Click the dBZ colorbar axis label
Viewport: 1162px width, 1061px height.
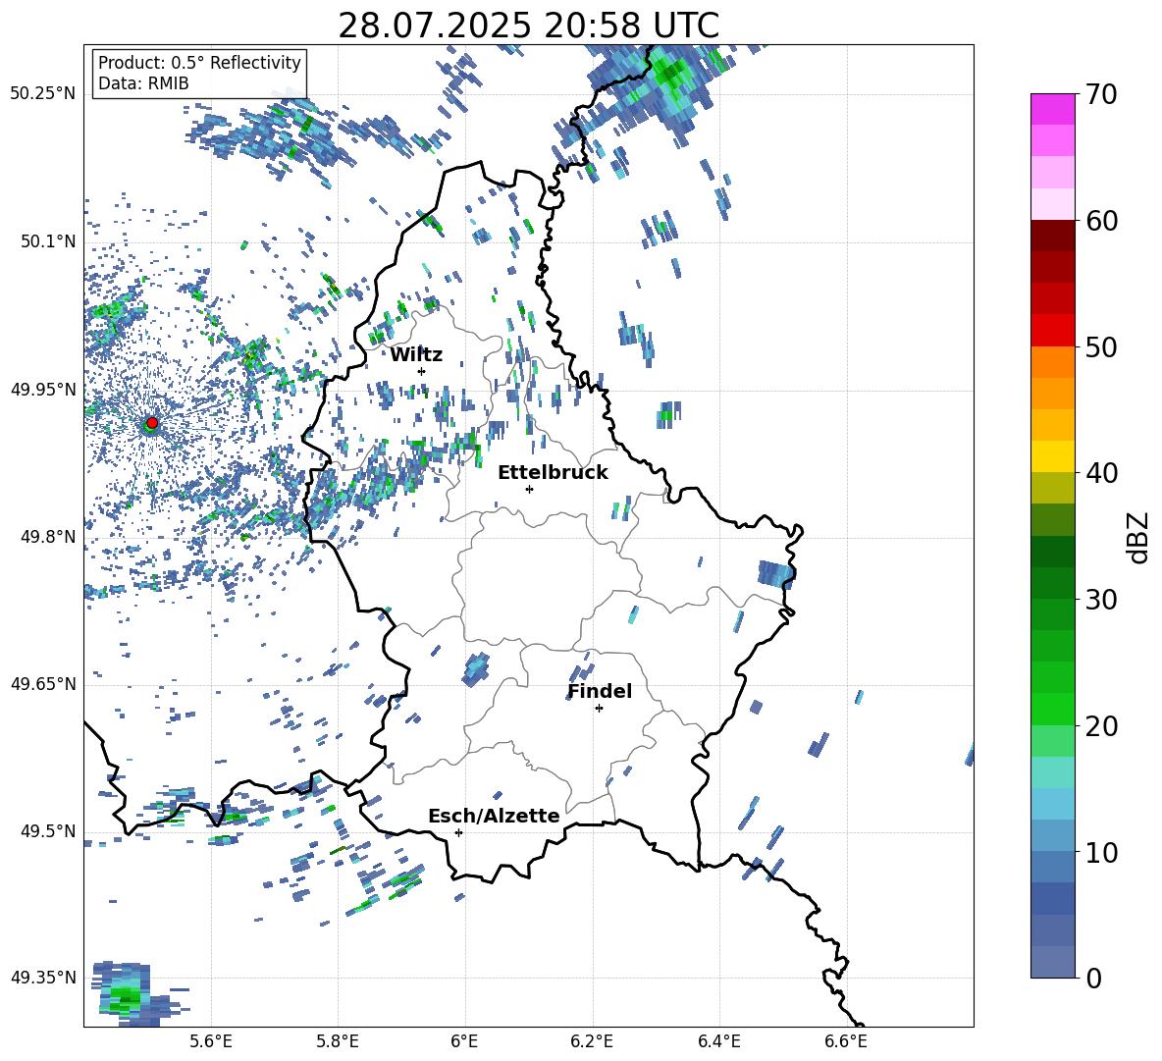1138,537
